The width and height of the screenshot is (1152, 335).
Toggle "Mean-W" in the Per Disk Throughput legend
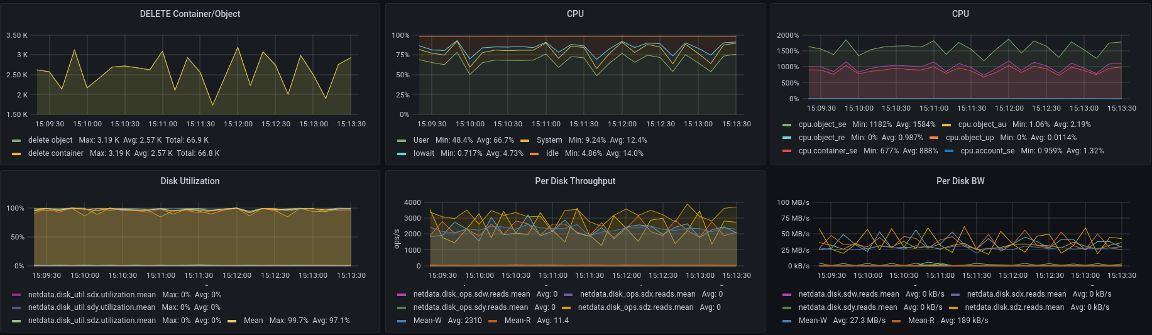pos(427,321)
